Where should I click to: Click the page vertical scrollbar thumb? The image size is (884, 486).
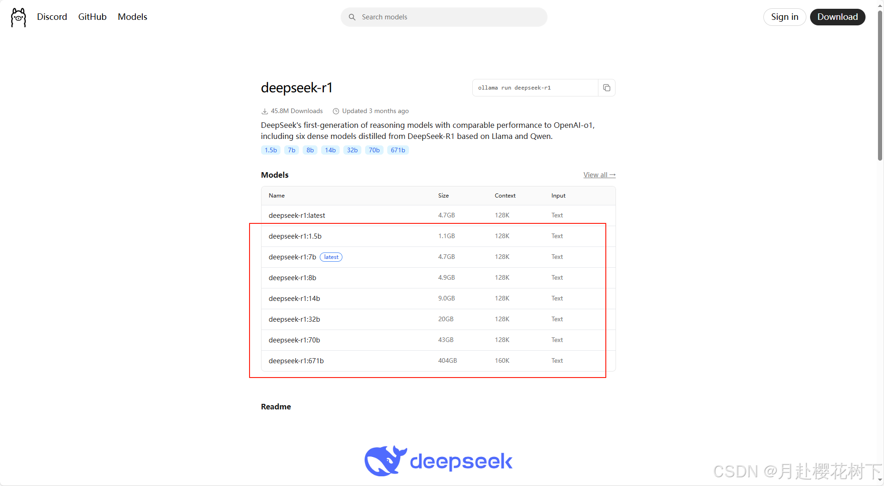tap(880, 85)
